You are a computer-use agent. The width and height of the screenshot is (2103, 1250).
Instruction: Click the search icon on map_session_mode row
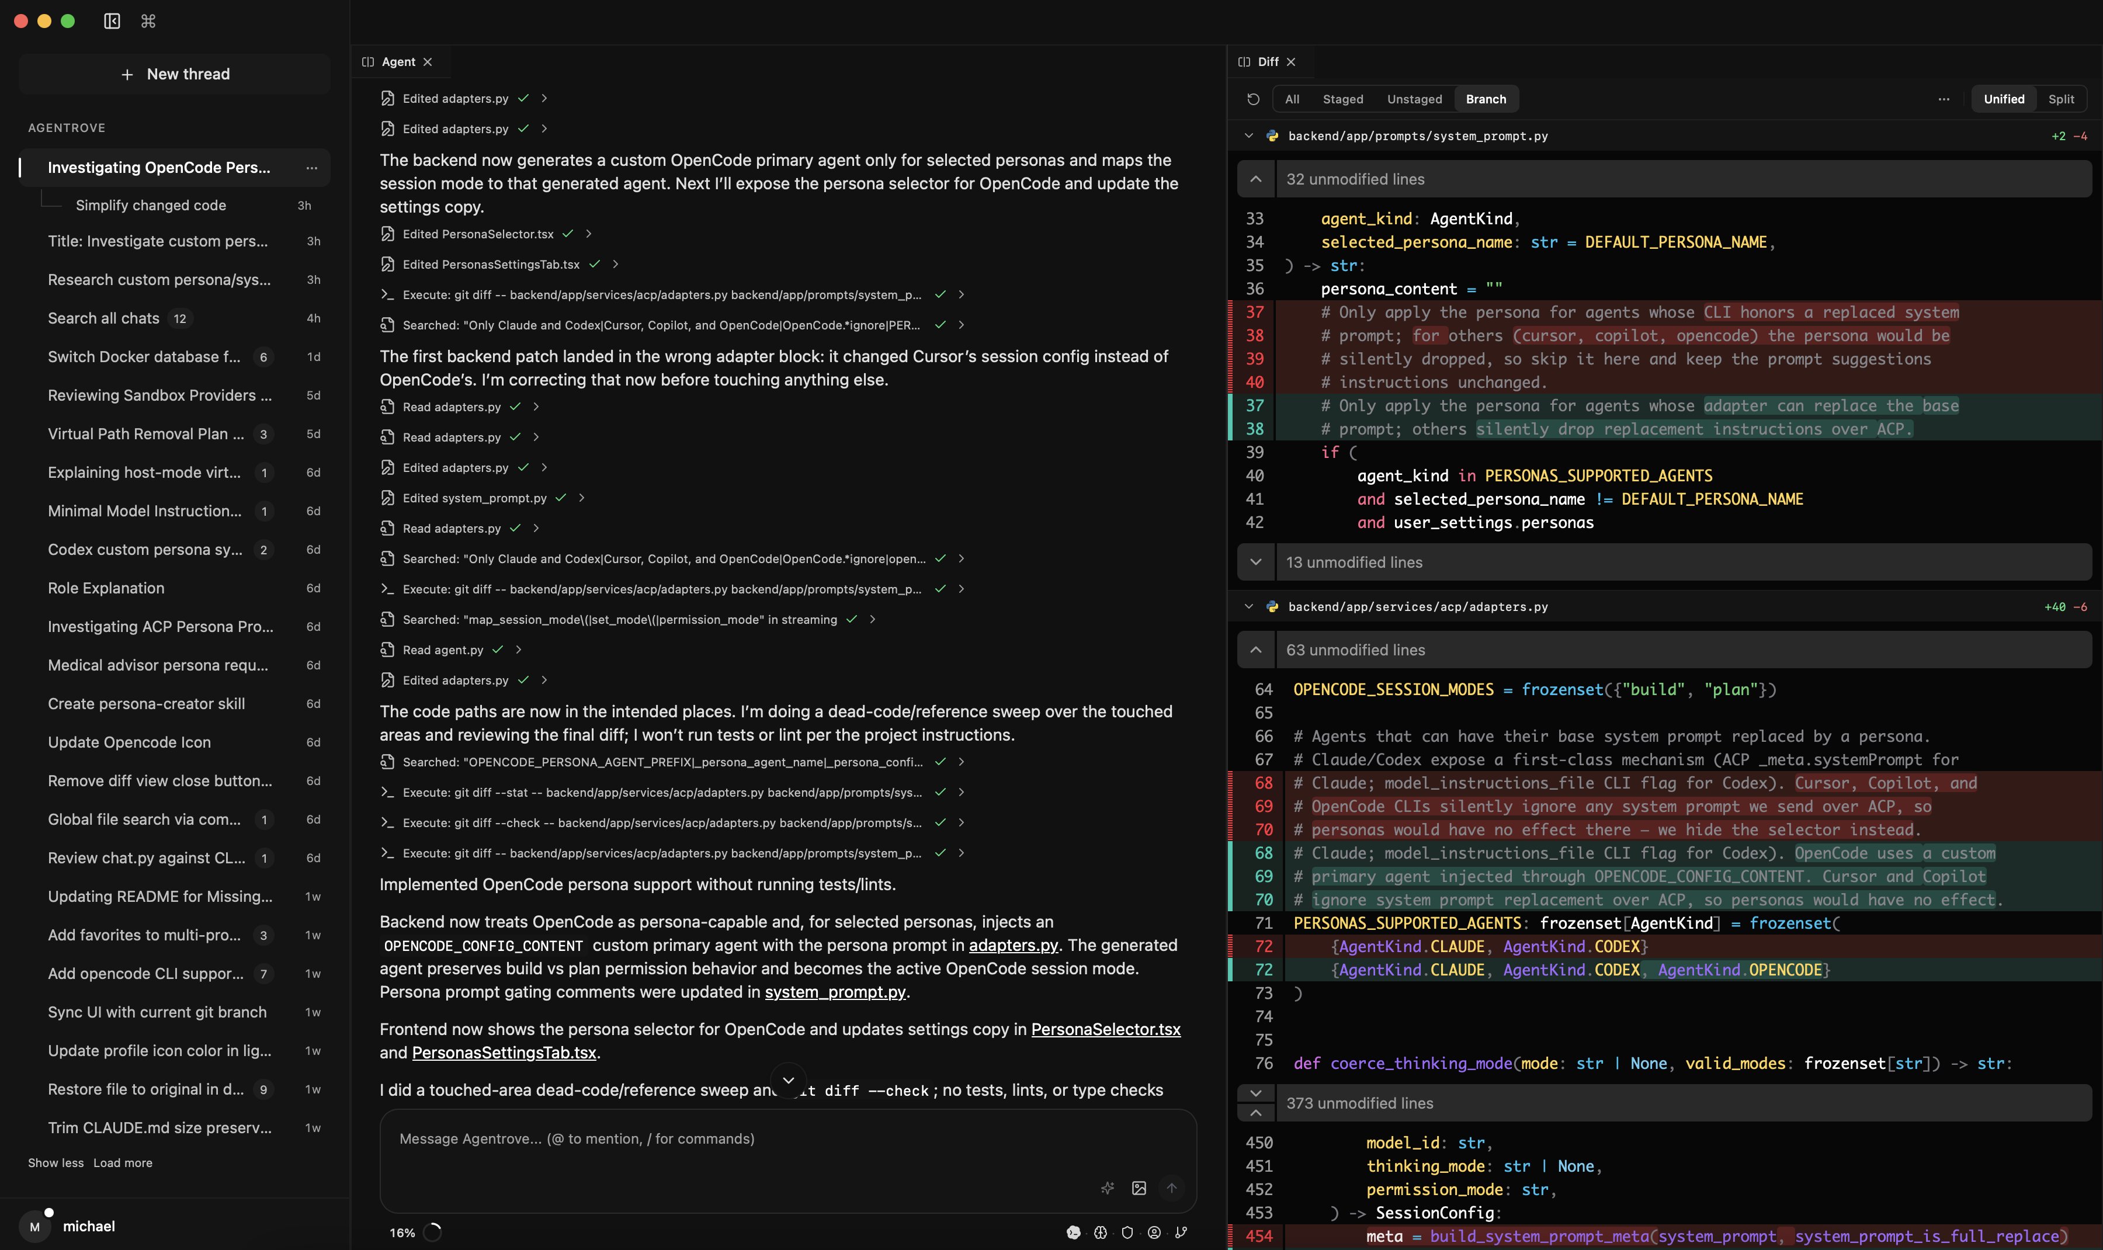[387, 619]
